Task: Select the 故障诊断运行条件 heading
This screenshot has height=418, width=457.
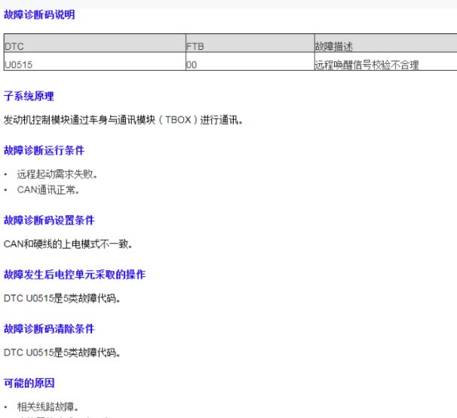Action: 44,150
